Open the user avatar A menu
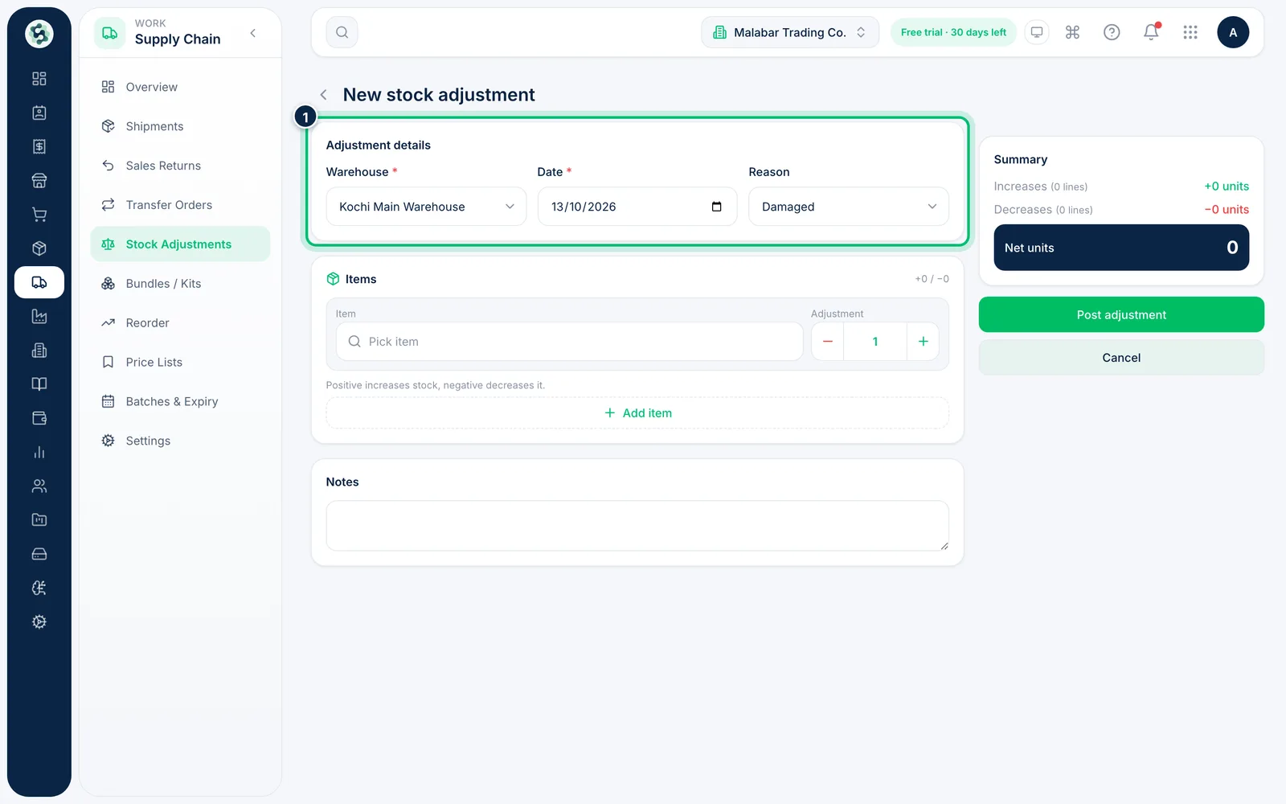Screen dimensions: 1286x804 [x=1233, y=32]
